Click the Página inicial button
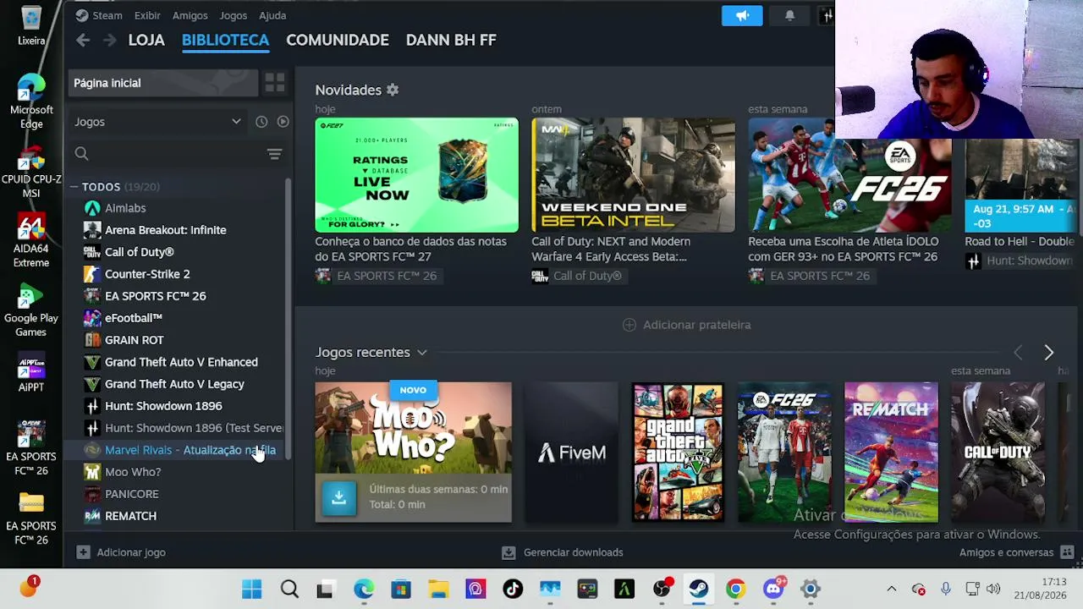This screenshot has width=1083, height=609. [x=163, y=83]
